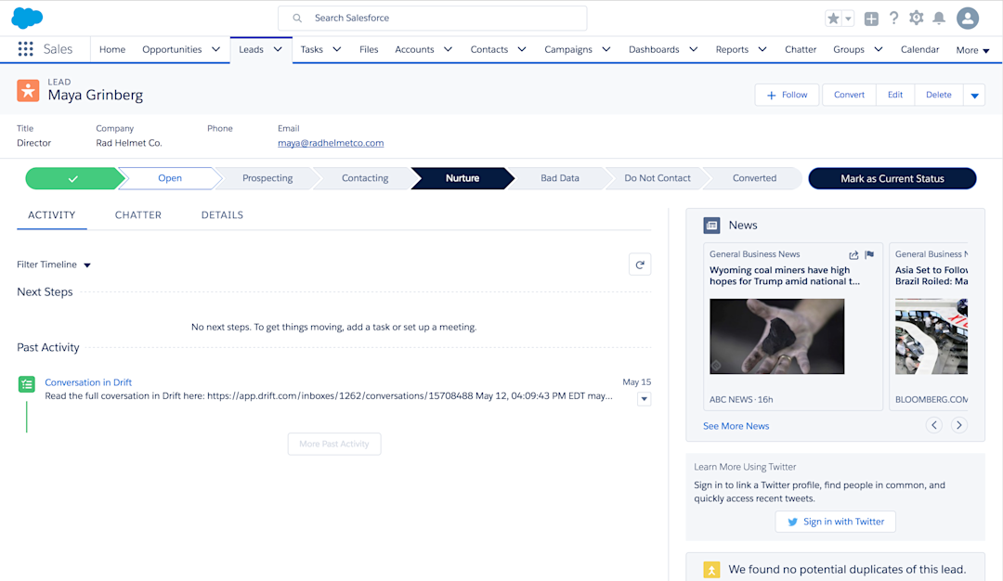Click the Conversation in Drift task icon

pyautogui.click(x=26, y=384)
